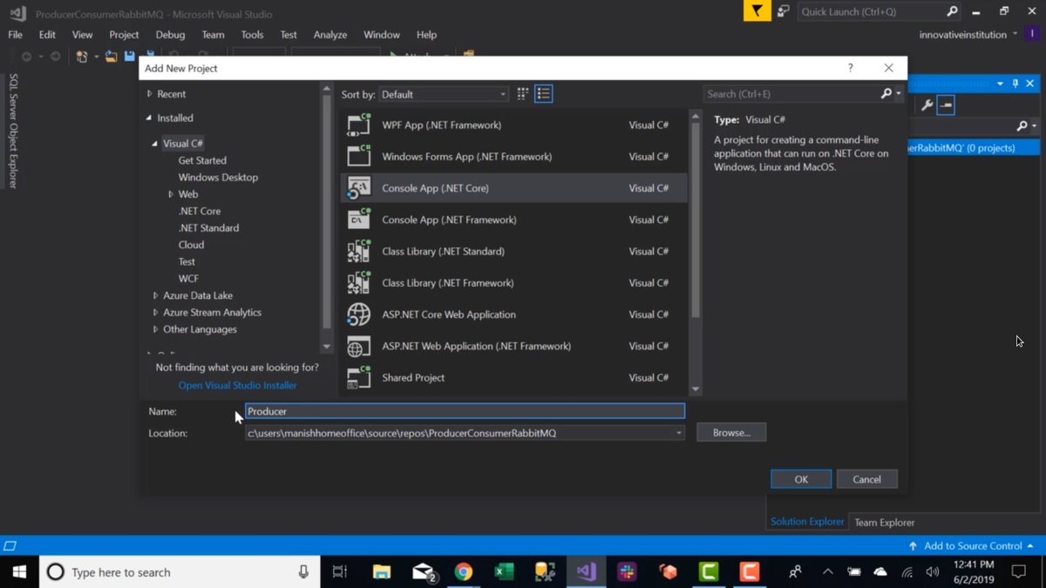Open Windows Task View
1046x588 pixels.
click(x=340, y=572)
